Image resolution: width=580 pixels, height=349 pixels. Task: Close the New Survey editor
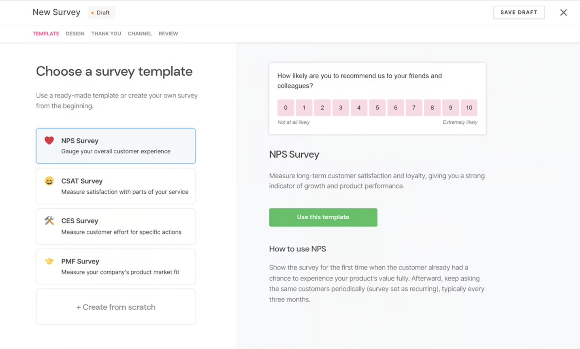563,12
